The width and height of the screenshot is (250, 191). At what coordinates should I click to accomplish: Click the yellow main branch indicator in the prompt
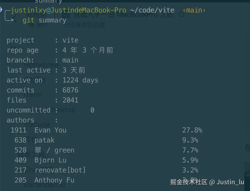click(x=194, y=10)
